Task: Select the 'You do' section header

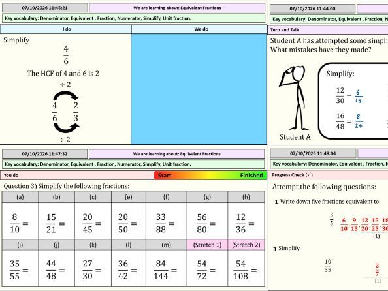Action: pos(77,176)
